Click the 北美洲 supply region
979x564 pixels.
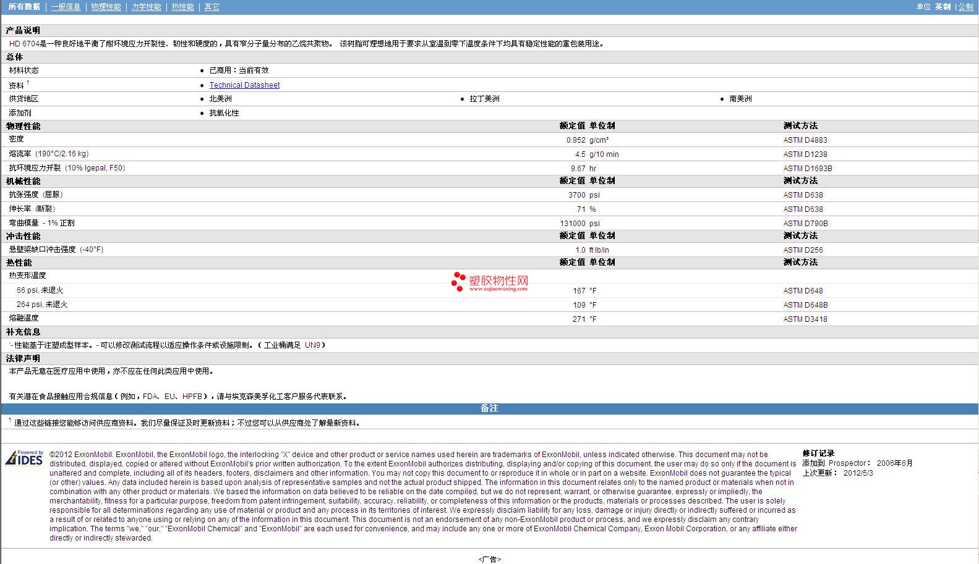coord(220,99)
